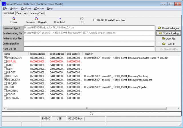Click the 0% progress bar
The image size is (183, 128).
click(91, 113)
